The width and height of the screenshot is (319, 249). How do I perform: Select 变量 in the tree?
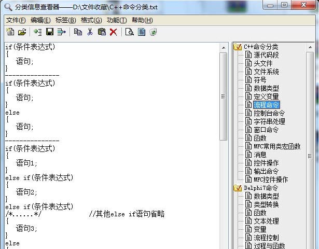[x=260, y=229]
